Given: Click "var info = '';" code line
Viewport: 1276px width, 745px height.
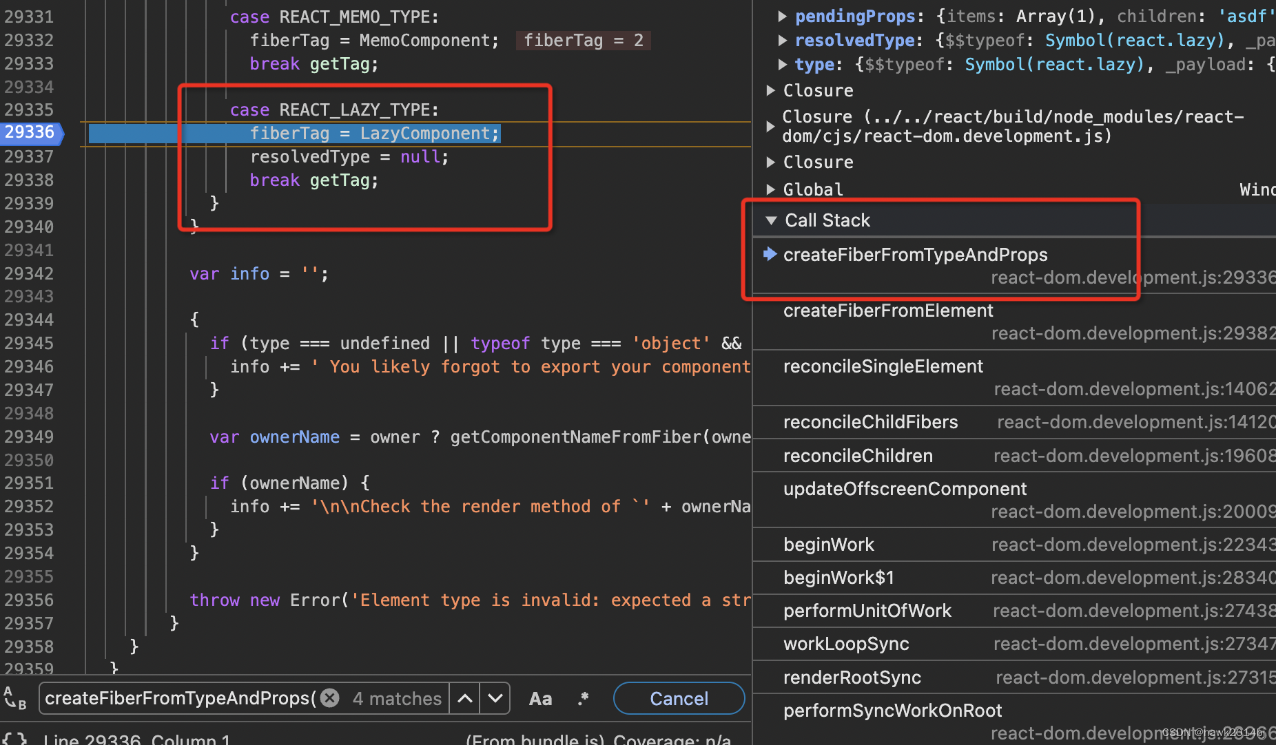Looking at the screenshot, I should pyautogui.click(x=259, y=273).
